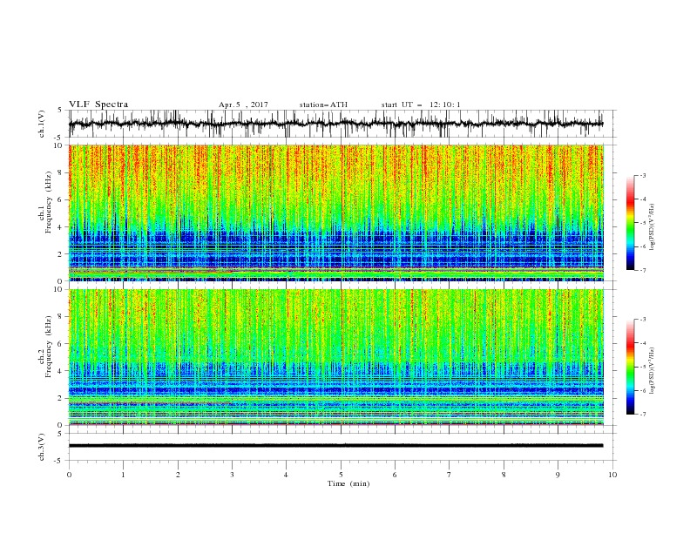The image size is (690, 533).
Task: Click the "-7" label on upper colorbar
Action: [x=642, y=270]
